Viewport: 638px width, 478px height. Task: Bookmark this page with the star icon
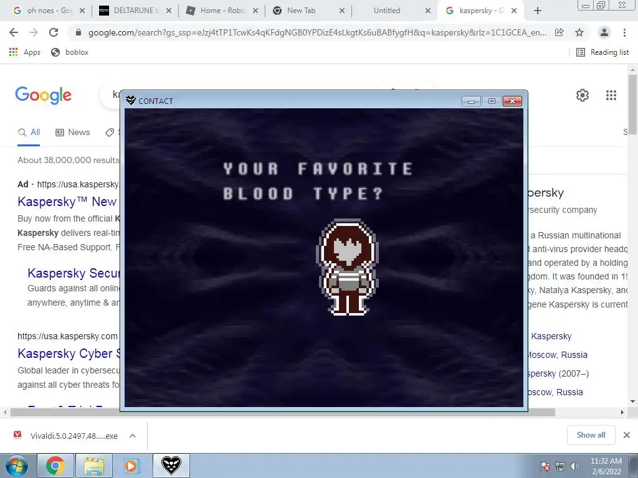pos(579,32)
